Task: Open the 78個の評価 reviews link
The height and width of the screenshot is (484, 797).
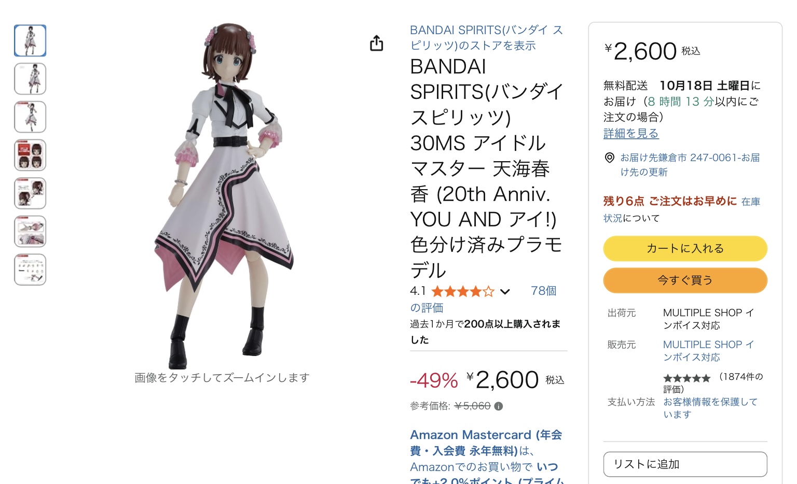Action: coord(543,291)
